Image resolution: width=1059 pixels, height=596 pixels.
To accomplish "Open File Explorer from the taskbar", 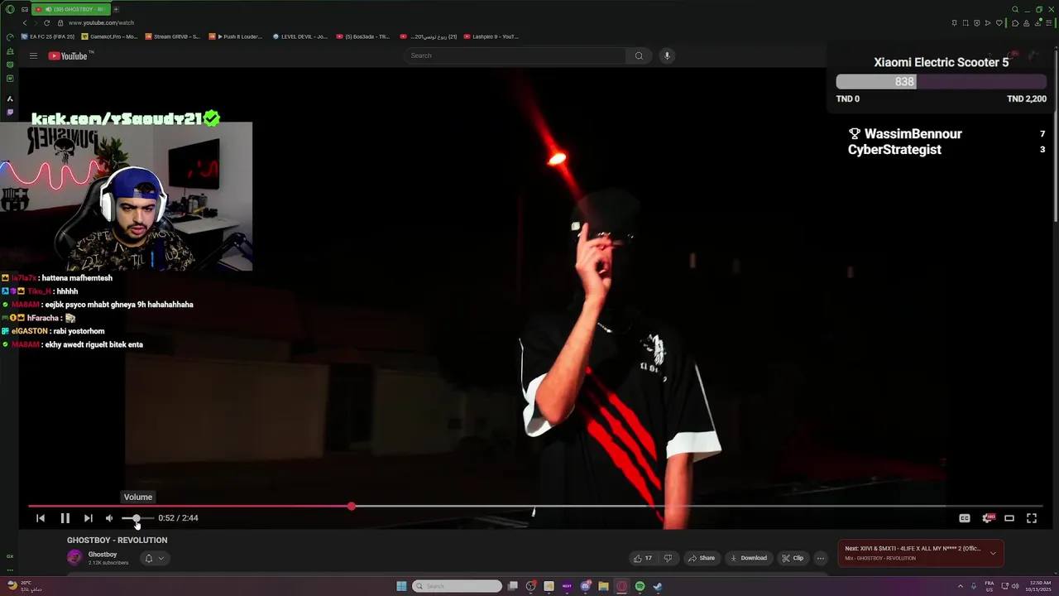I will pos(603,586).
